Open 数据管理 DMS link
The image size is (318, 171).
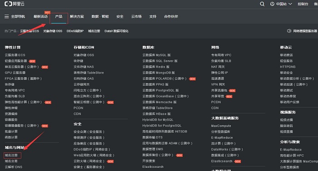tap(153, 149)
